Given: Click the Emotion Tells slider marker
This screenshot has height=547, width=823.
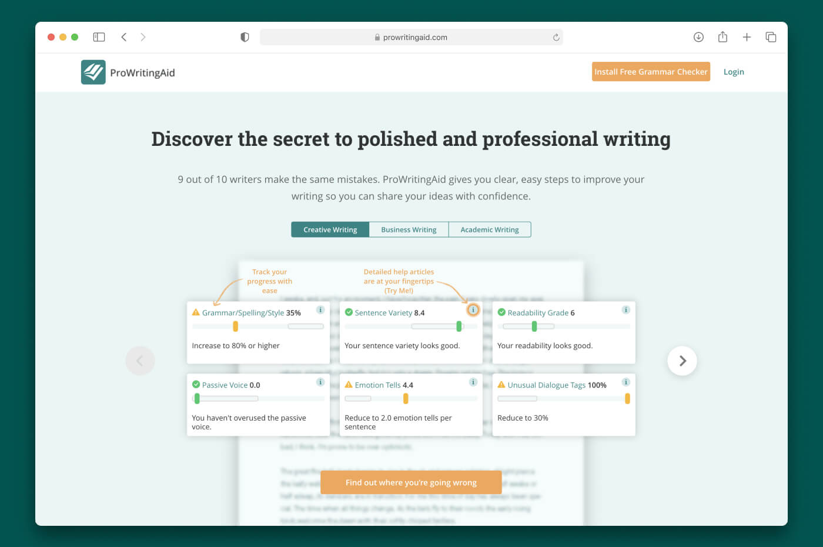Looking at the screenshot, I should [x=406, y=399].
